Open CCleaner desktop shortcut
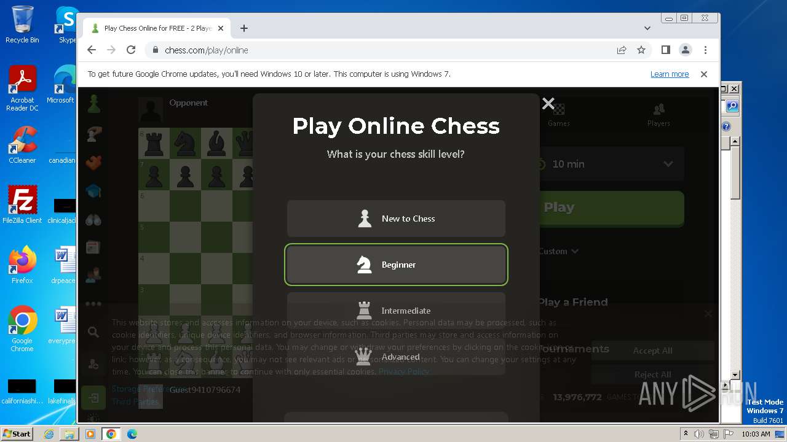 [x=22, y=145]
